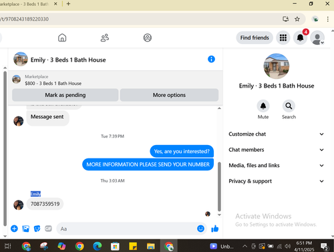Image resolution: width=334 pixels, height=252 pixels.
Task: Click the install app icon in address bar
Action: click(286, 19)
